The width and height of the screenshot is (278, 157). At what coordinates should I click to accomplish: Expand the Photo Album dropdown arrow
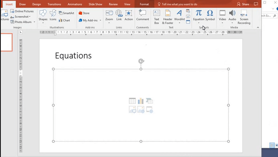pos(34,22)
